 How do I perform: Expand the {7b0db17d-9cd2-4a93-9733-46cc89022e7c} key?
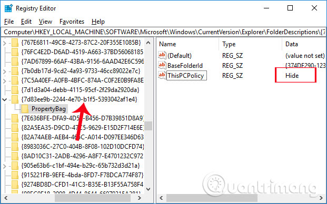pyautogui.click(x=5, y=71)
